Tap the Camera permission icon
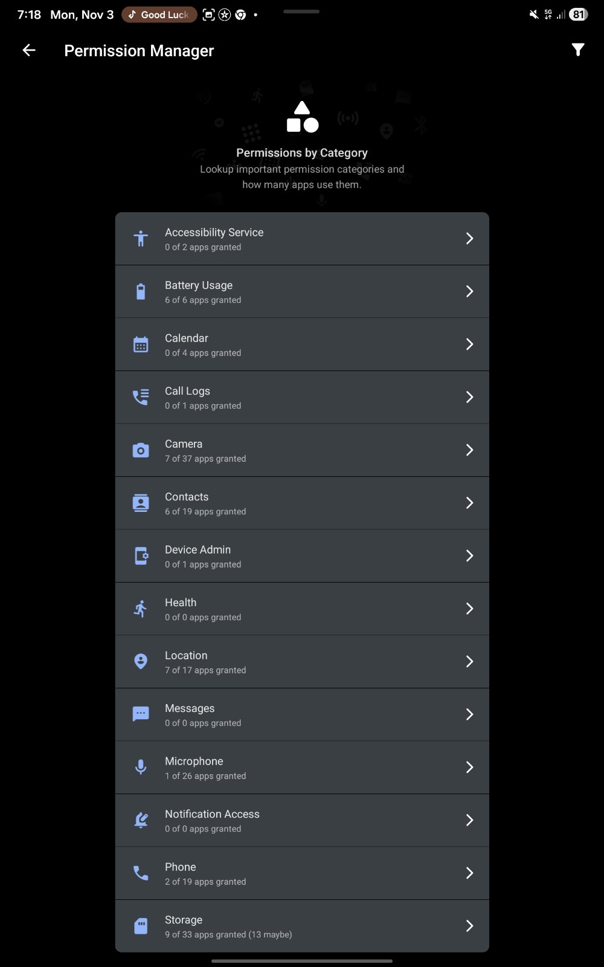The height and width of the screenshot is (967, 604). [141, 450]
